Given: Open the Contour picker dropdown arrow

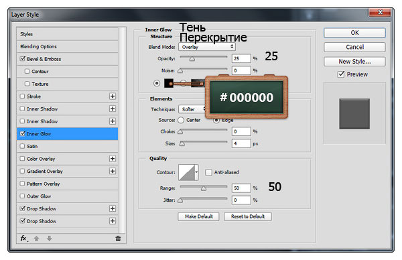Looking at the screenshot, I should tap(196, 172).
